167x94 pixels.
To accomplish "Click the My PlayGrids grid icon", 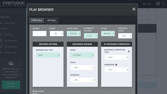I will [x=1, y=46].
